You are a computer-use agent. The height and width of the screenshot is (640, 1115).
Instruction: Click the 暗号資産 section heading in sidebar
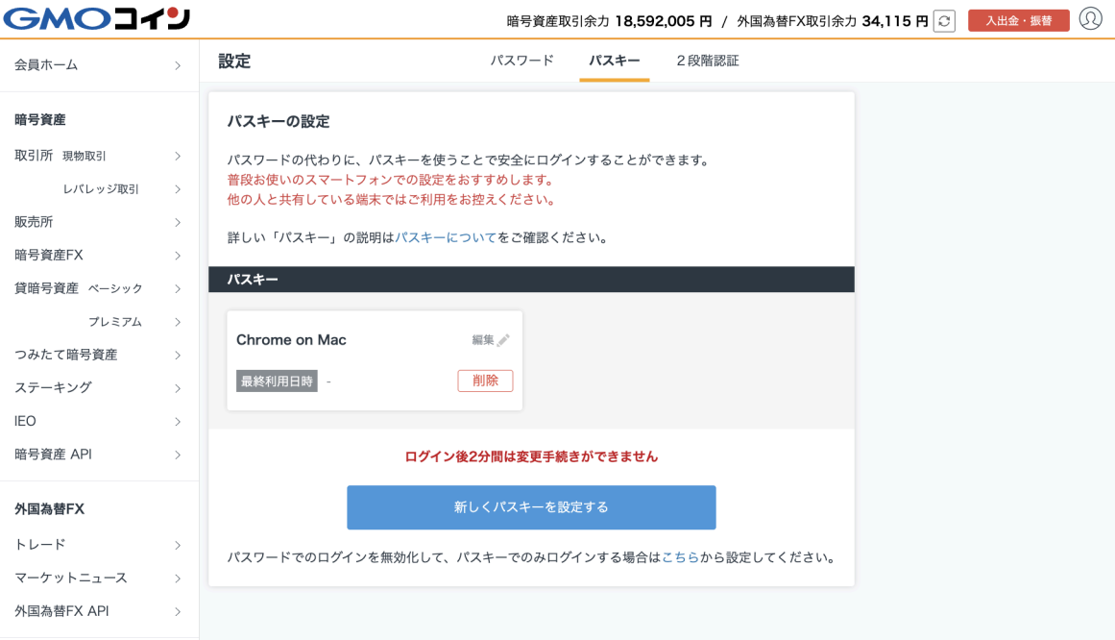(39, 119)
